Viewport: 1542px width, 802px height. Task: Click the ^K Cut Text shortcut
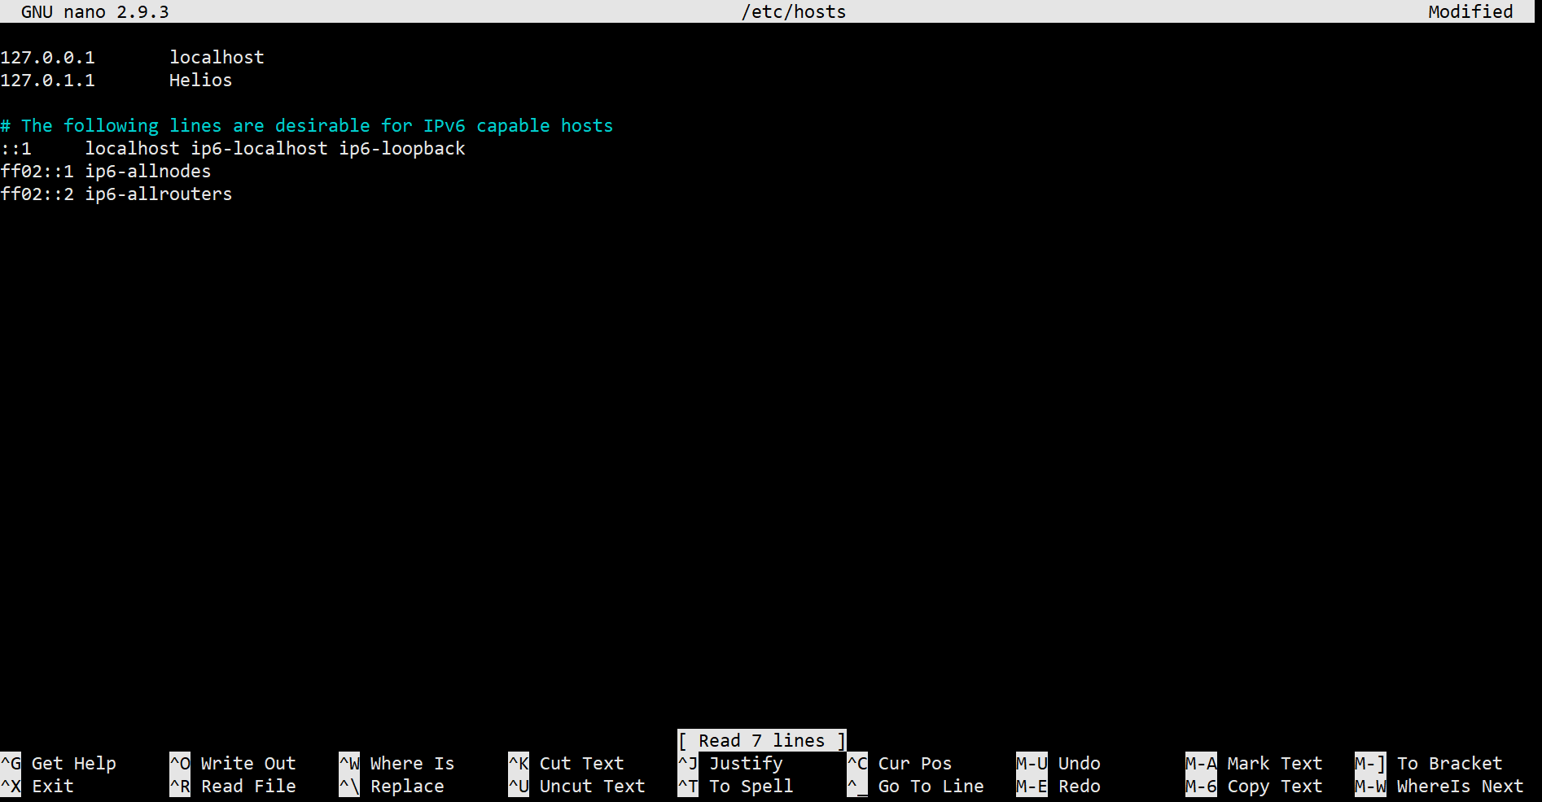pyautogui.click(x=567, y=764)
